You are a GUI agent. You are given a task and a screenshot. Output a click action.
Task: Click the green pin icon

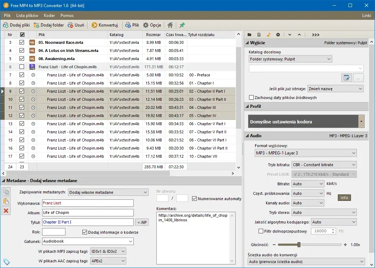click(x=182, y=25)
